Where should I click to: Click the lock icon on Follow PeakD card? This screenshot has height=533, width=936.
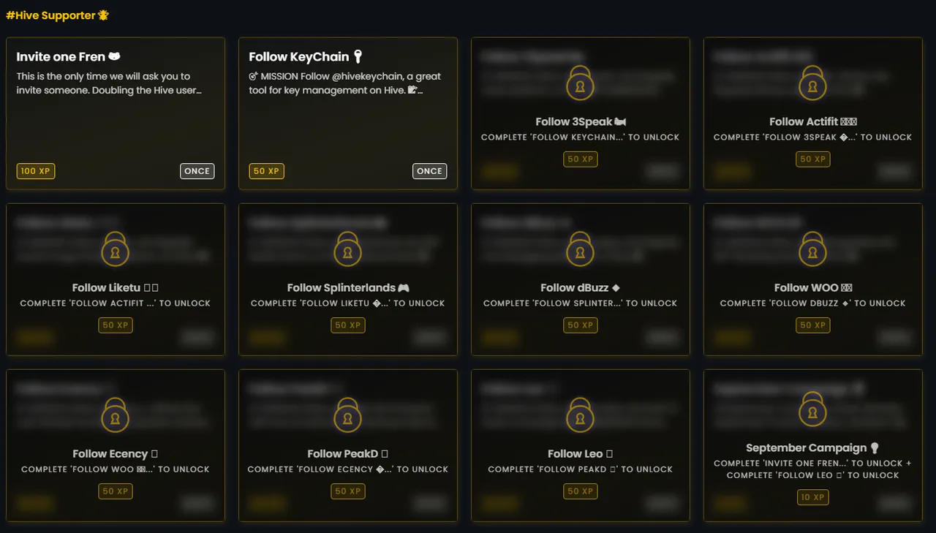point(347,415)
